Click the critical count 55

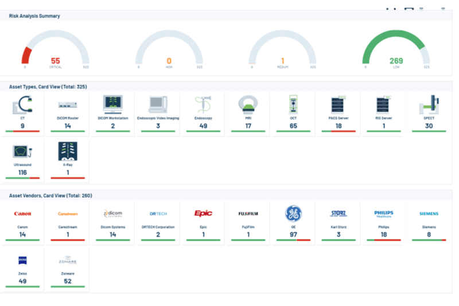pyautogui.click(x=55, y=61)
